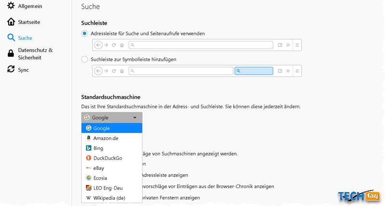
Task: Click the Suchleiste heading text
Action: (x=94, y=23)
